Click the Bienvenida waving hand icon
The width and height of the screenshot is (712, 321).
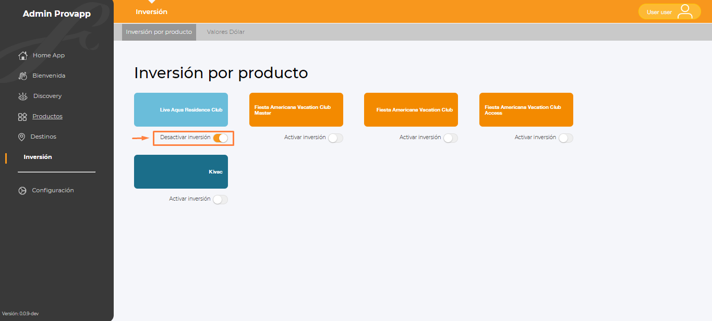coord(22,76)
